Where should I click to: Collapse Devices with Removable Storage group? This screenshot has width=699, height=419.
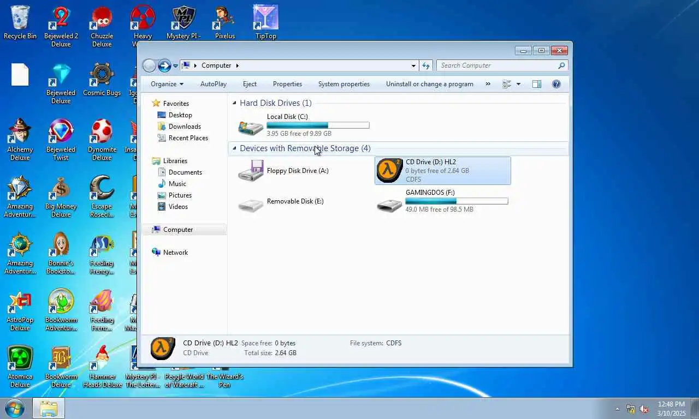click(234, 148)
